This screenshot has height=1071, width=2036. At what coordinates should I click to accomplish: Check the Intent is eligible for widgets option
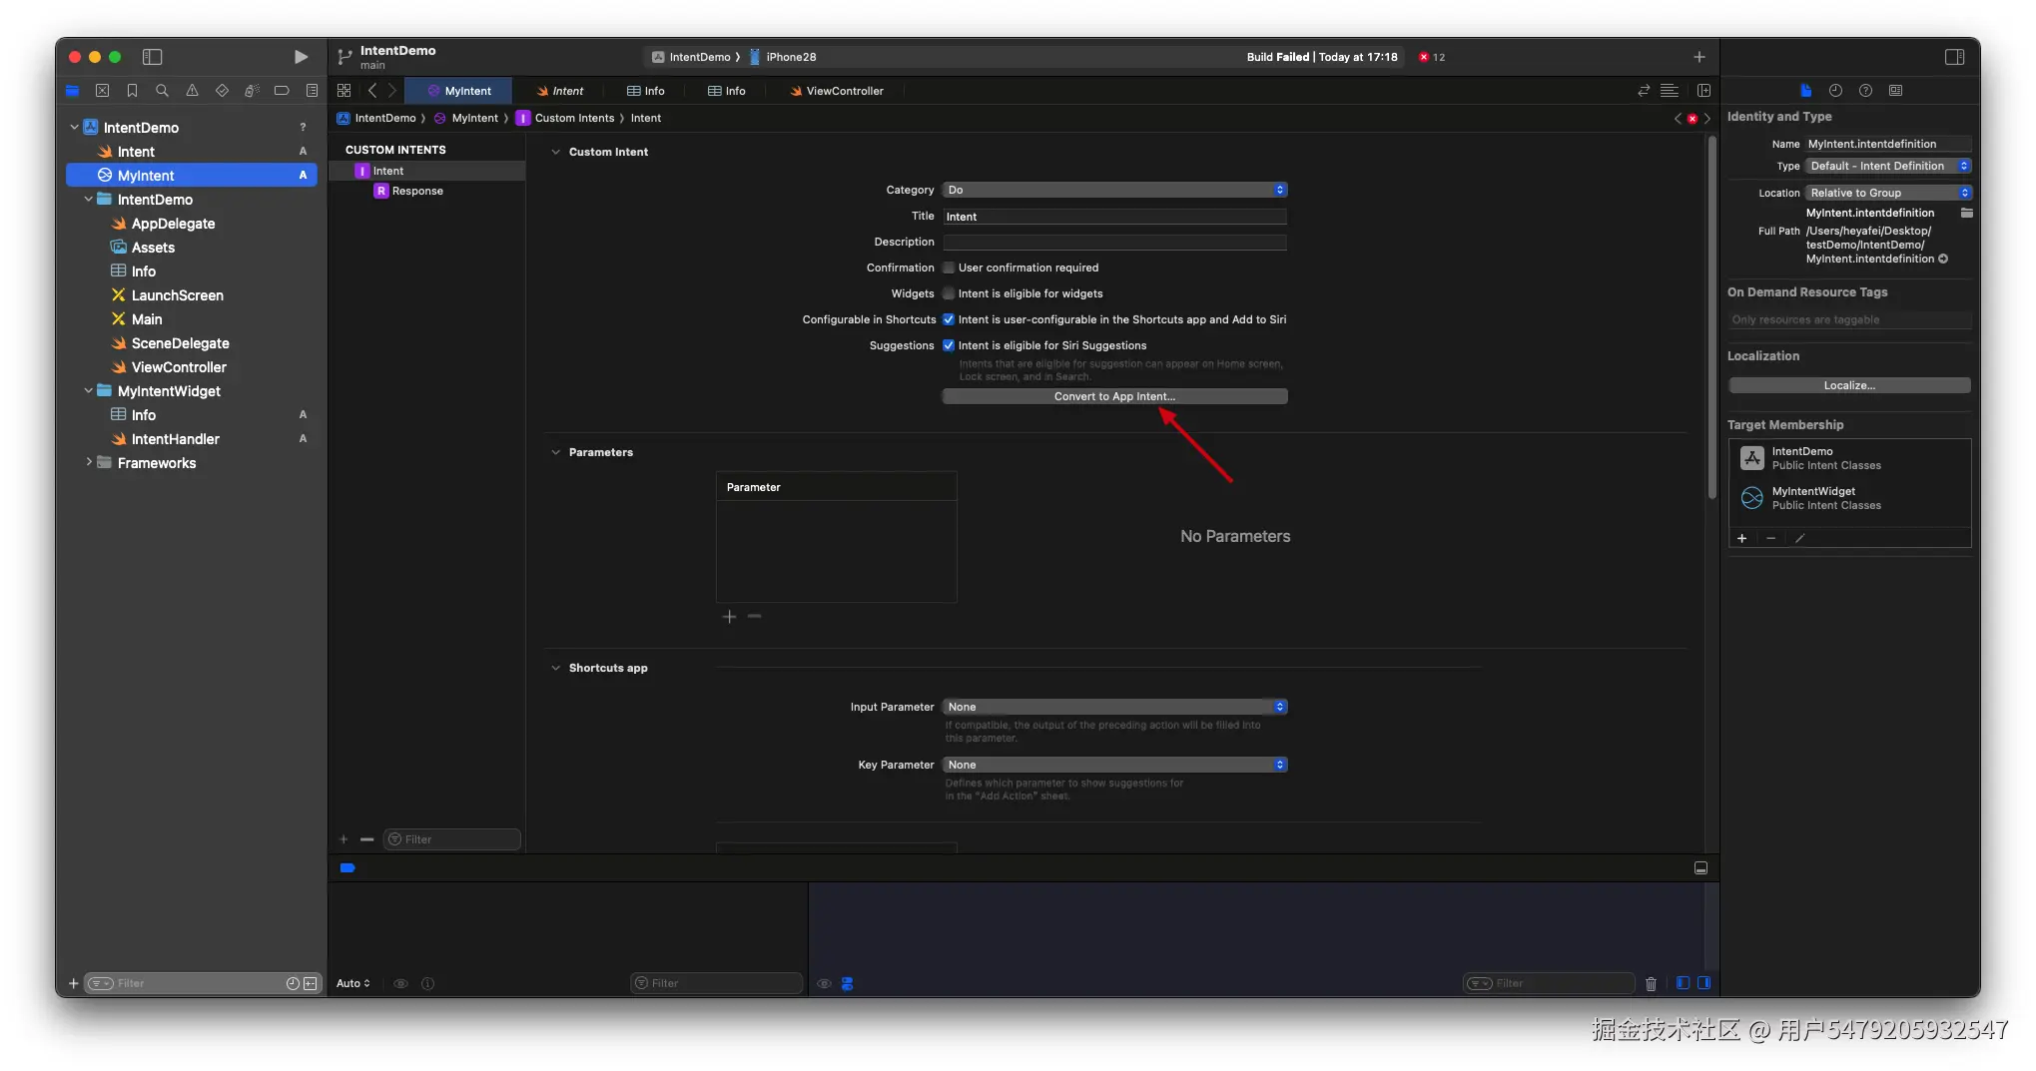pyautogui.click(x=949, y=293)
